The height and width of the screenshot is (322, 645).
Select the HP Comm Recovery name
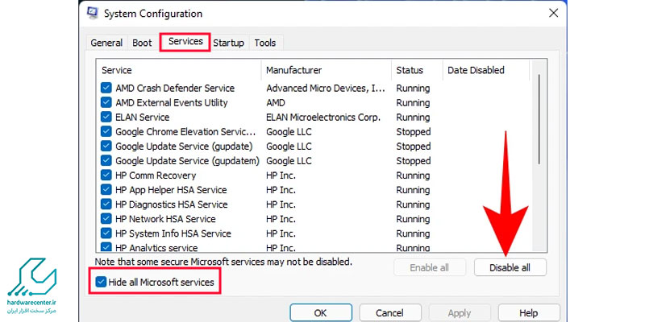click(156, 175)
